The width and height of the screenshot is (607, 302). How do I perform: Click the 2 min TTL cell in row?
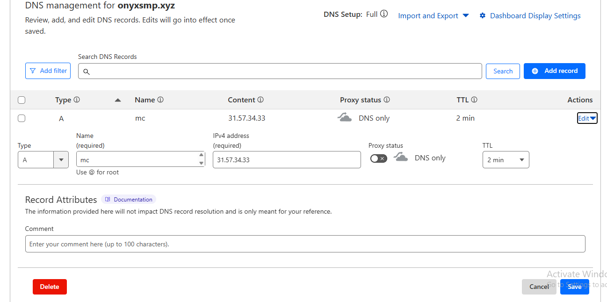tap(465, 118)
